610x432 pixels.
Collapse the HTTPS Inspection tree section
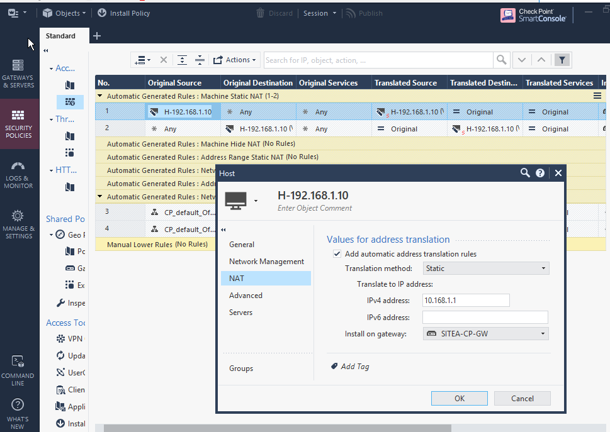[52, 170]
